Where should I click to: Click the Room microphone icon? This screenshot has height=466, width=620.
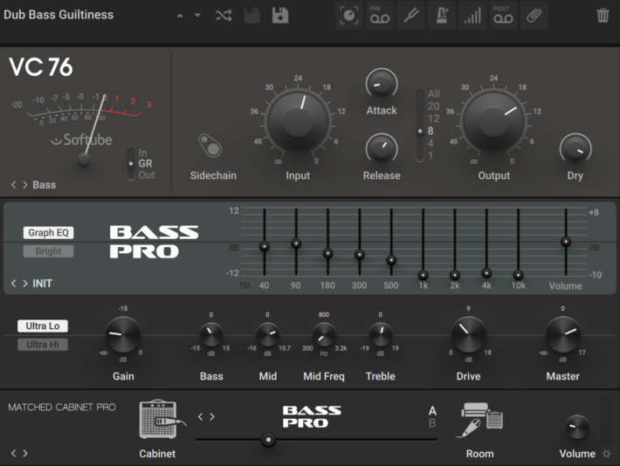coord(479,421)
